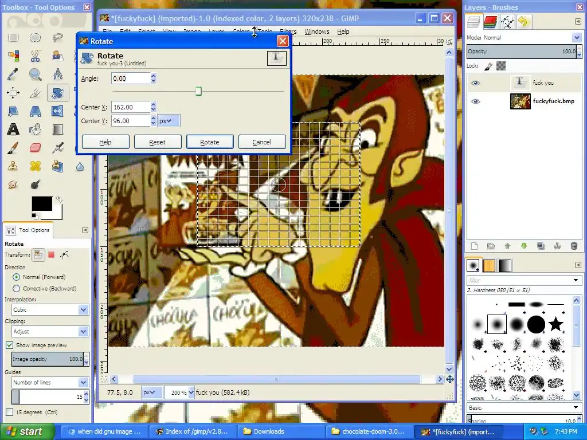This screenshot has width=587, height=440.
Task: Select the Eraser tool
Action: (35, 148)
